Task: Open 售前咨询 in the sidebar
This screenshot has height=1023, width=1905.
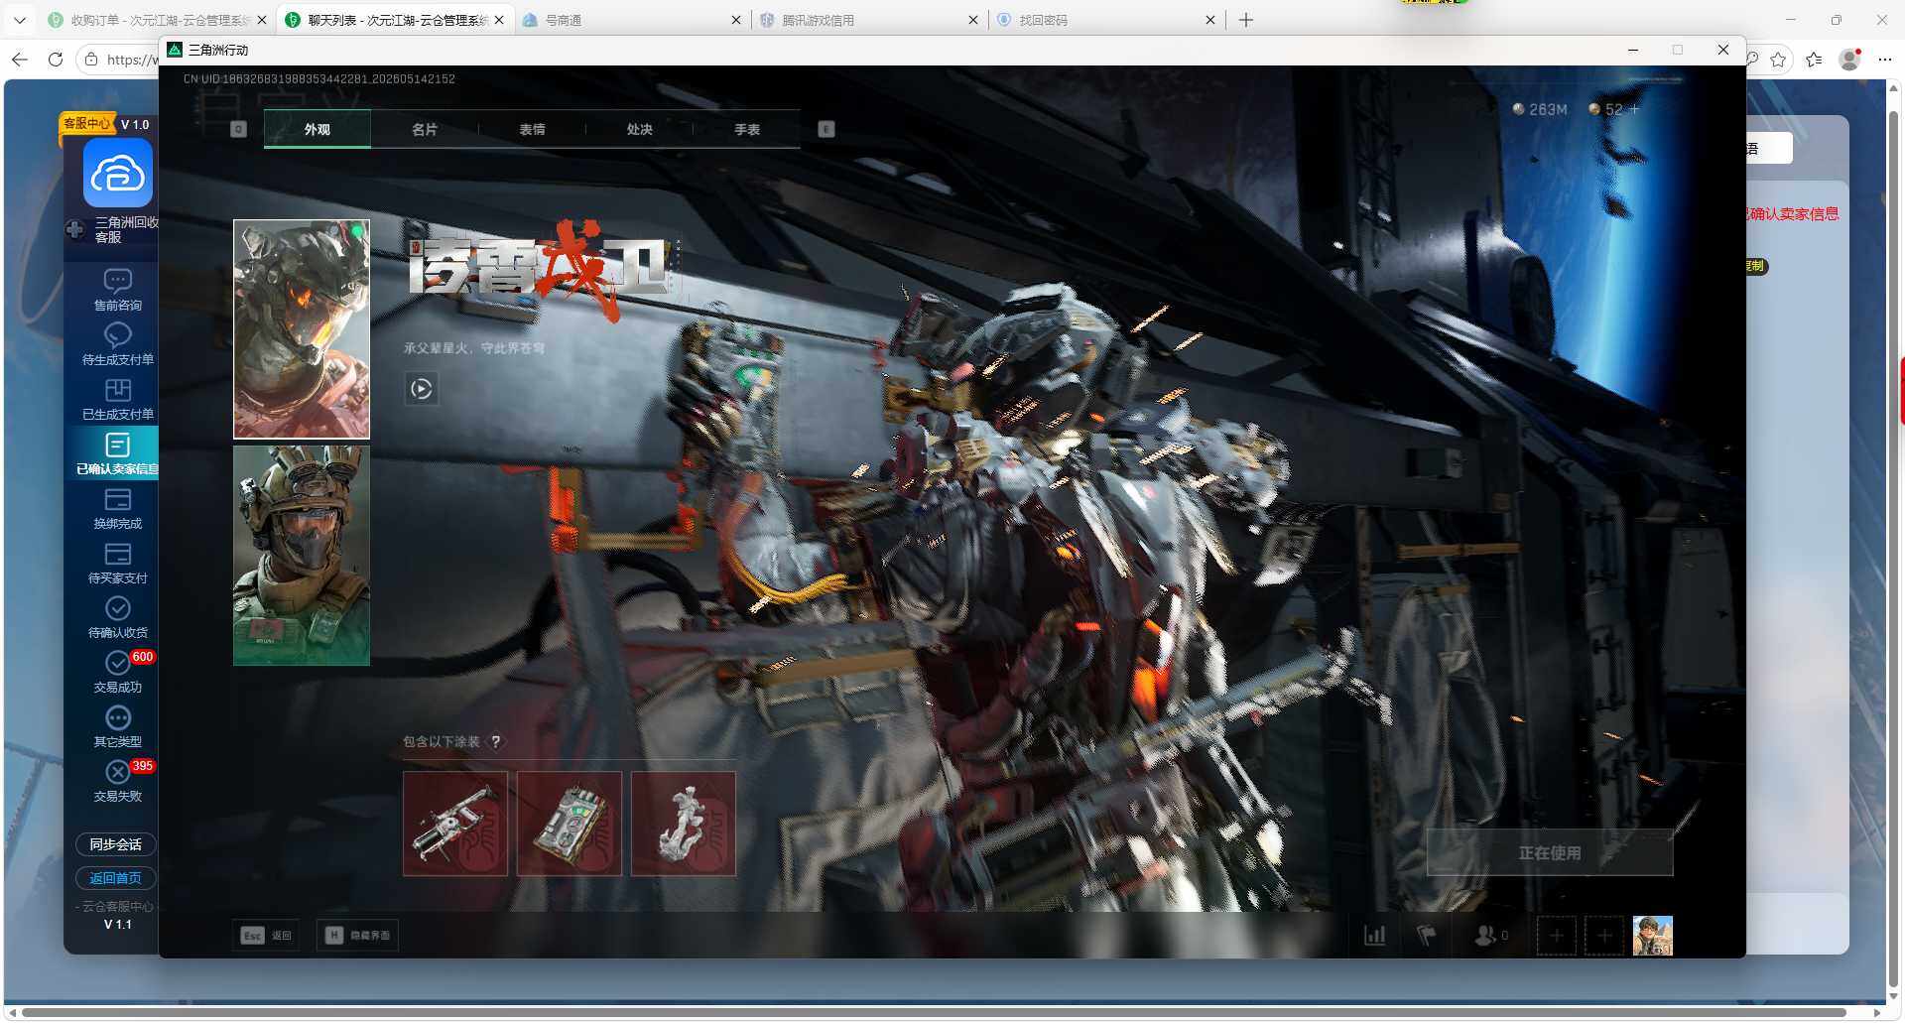Action: point(117,290)
